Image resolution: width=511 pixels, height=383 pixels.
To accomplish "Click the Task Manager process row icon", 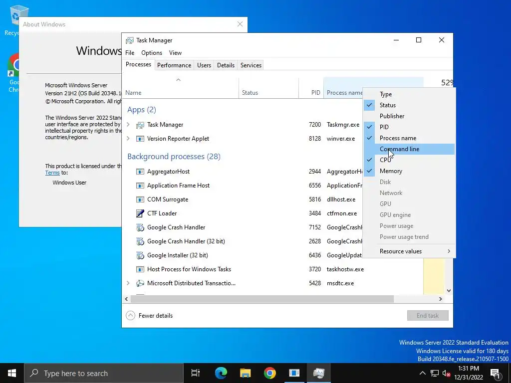I will coord(140,125).
